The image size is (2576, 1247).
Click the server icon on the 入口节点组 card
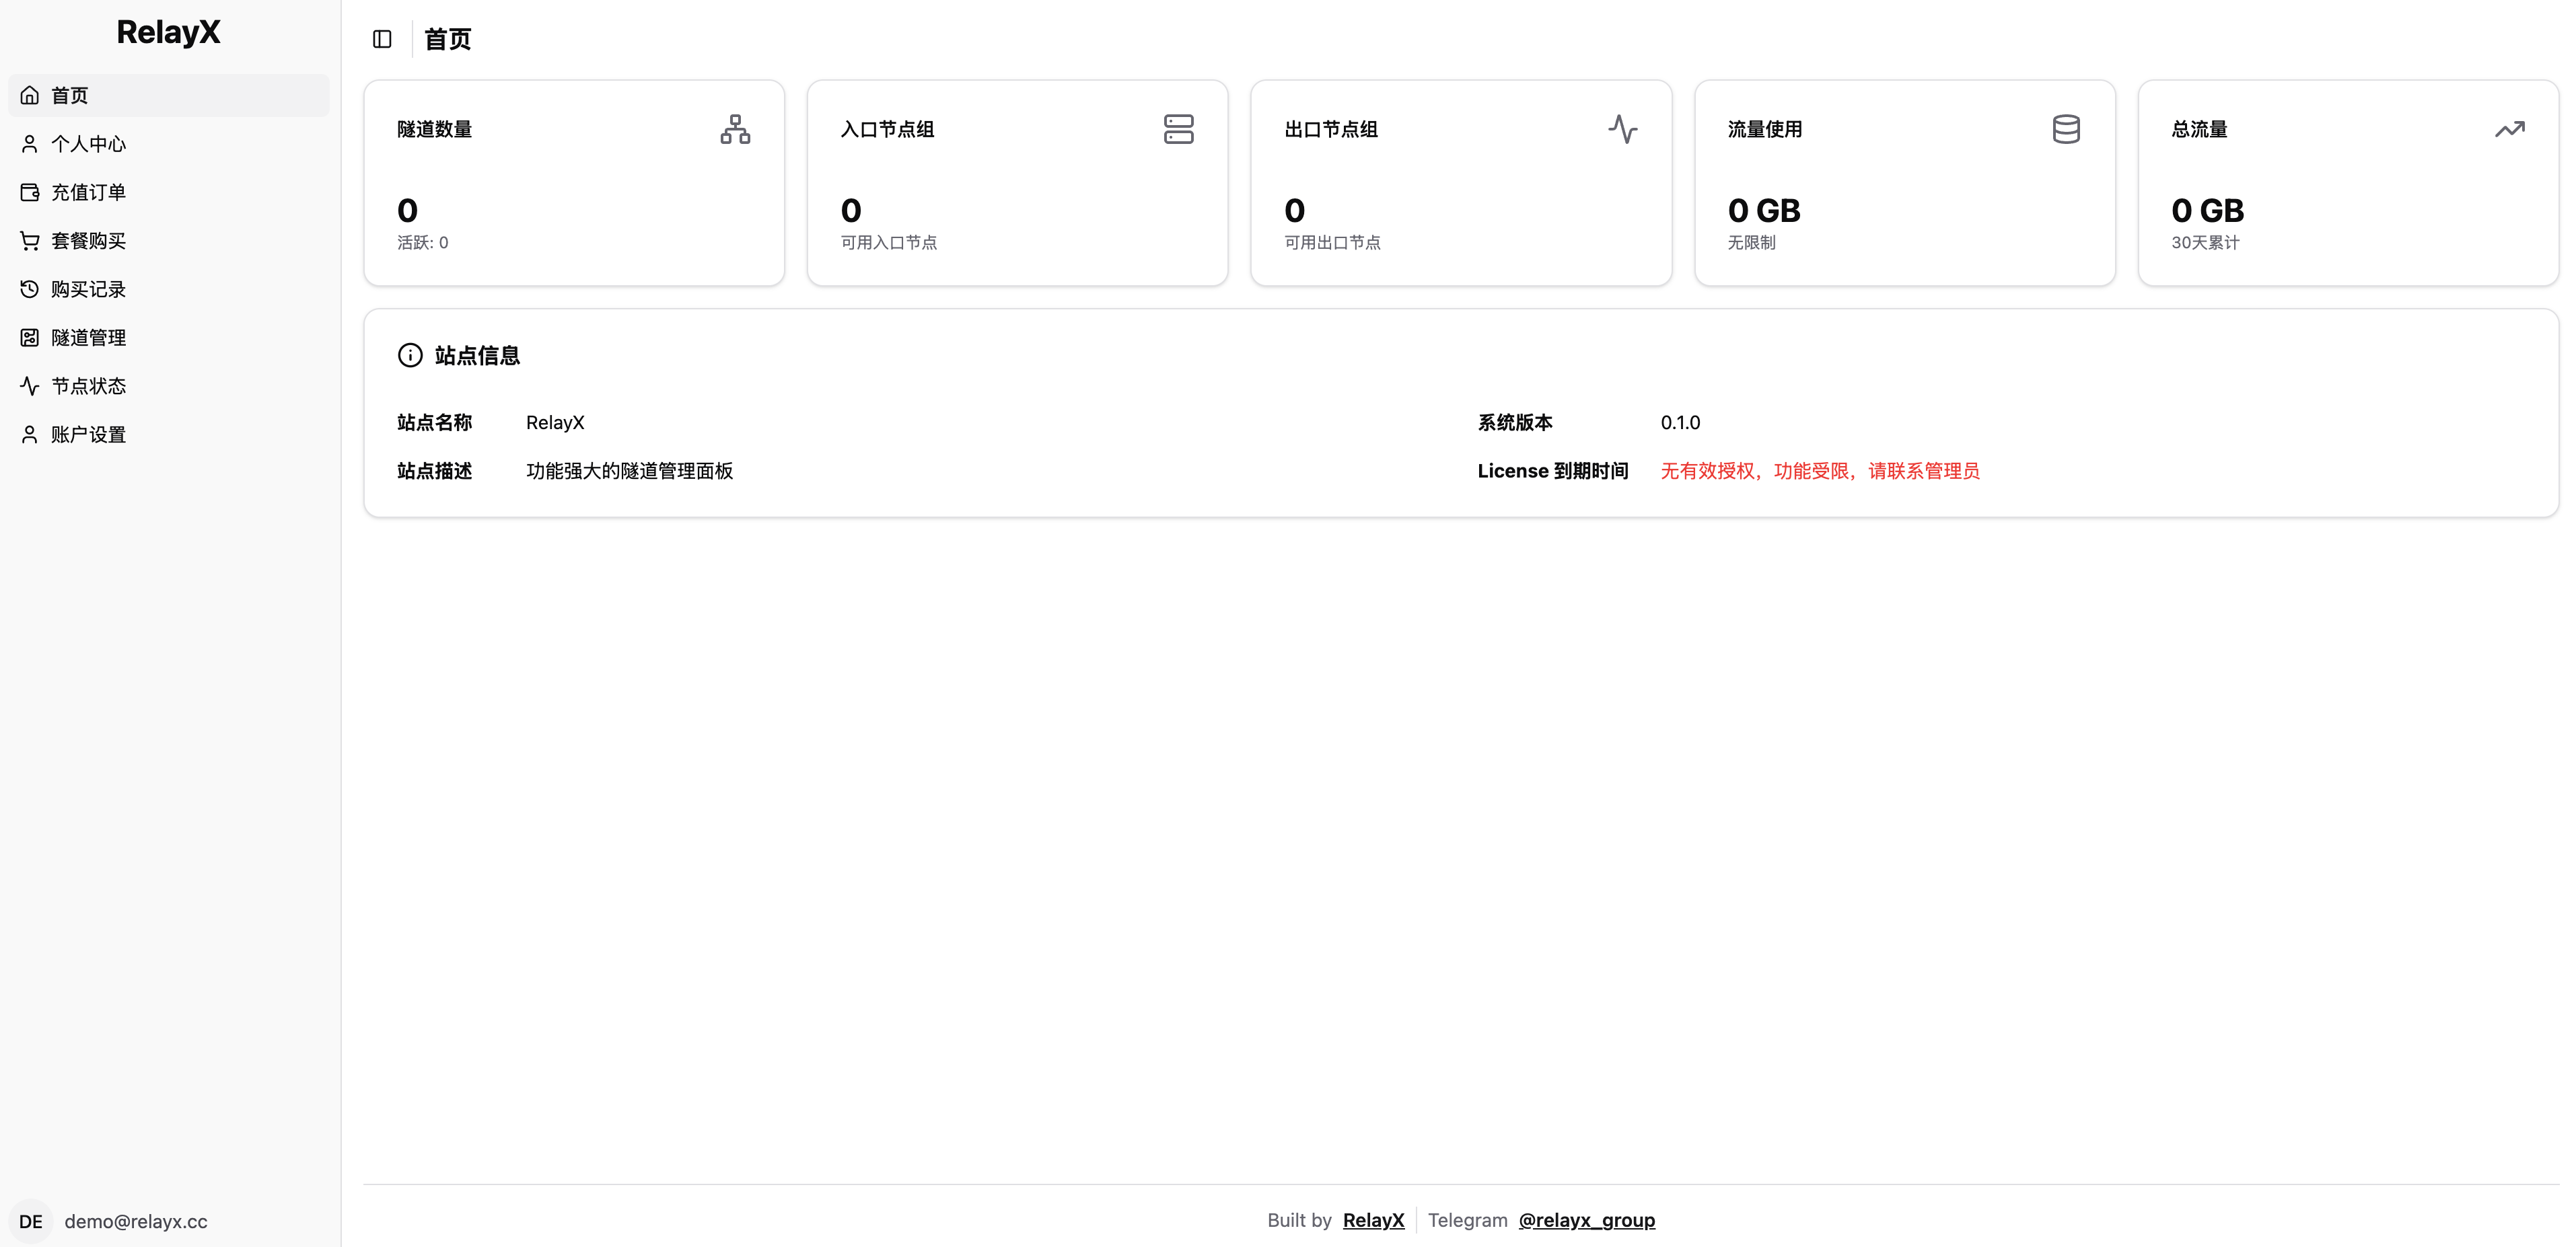[1179, 129]
